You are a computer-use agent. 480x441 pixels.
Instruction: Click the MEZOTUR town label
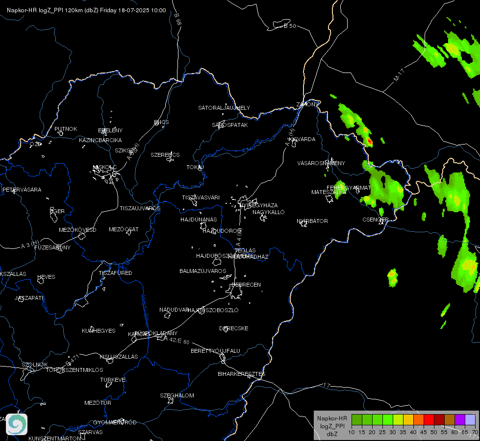(x=98, y=403)
